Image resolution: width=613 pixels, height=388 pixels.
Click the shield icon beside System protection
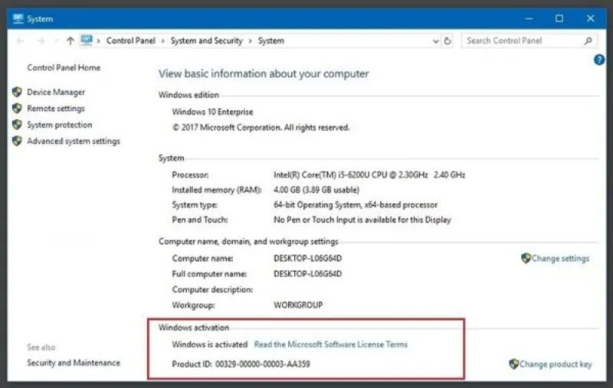(x=17, y=125)
